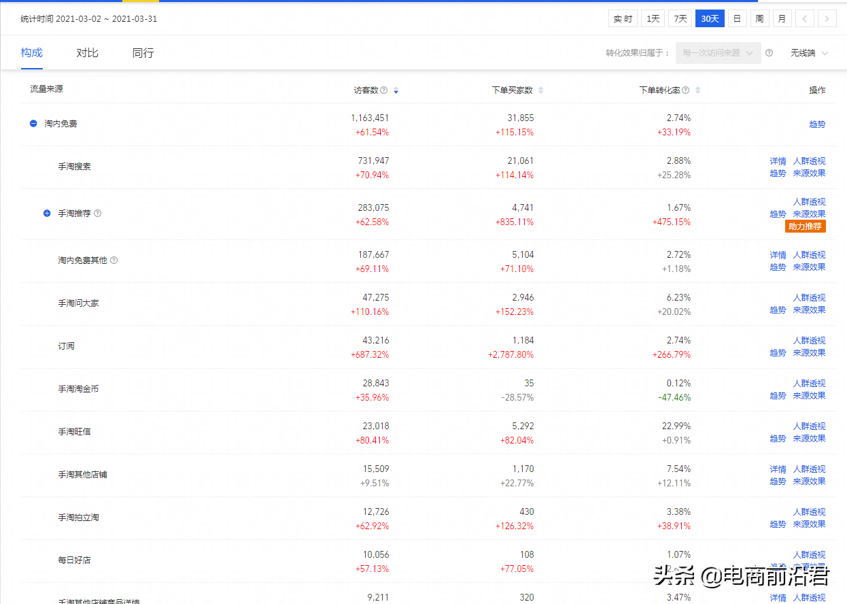This screenshot has height=604, width=847.
Task: Open 趋势 for the 手淘拍立淘 row
Action: [778, 524]
